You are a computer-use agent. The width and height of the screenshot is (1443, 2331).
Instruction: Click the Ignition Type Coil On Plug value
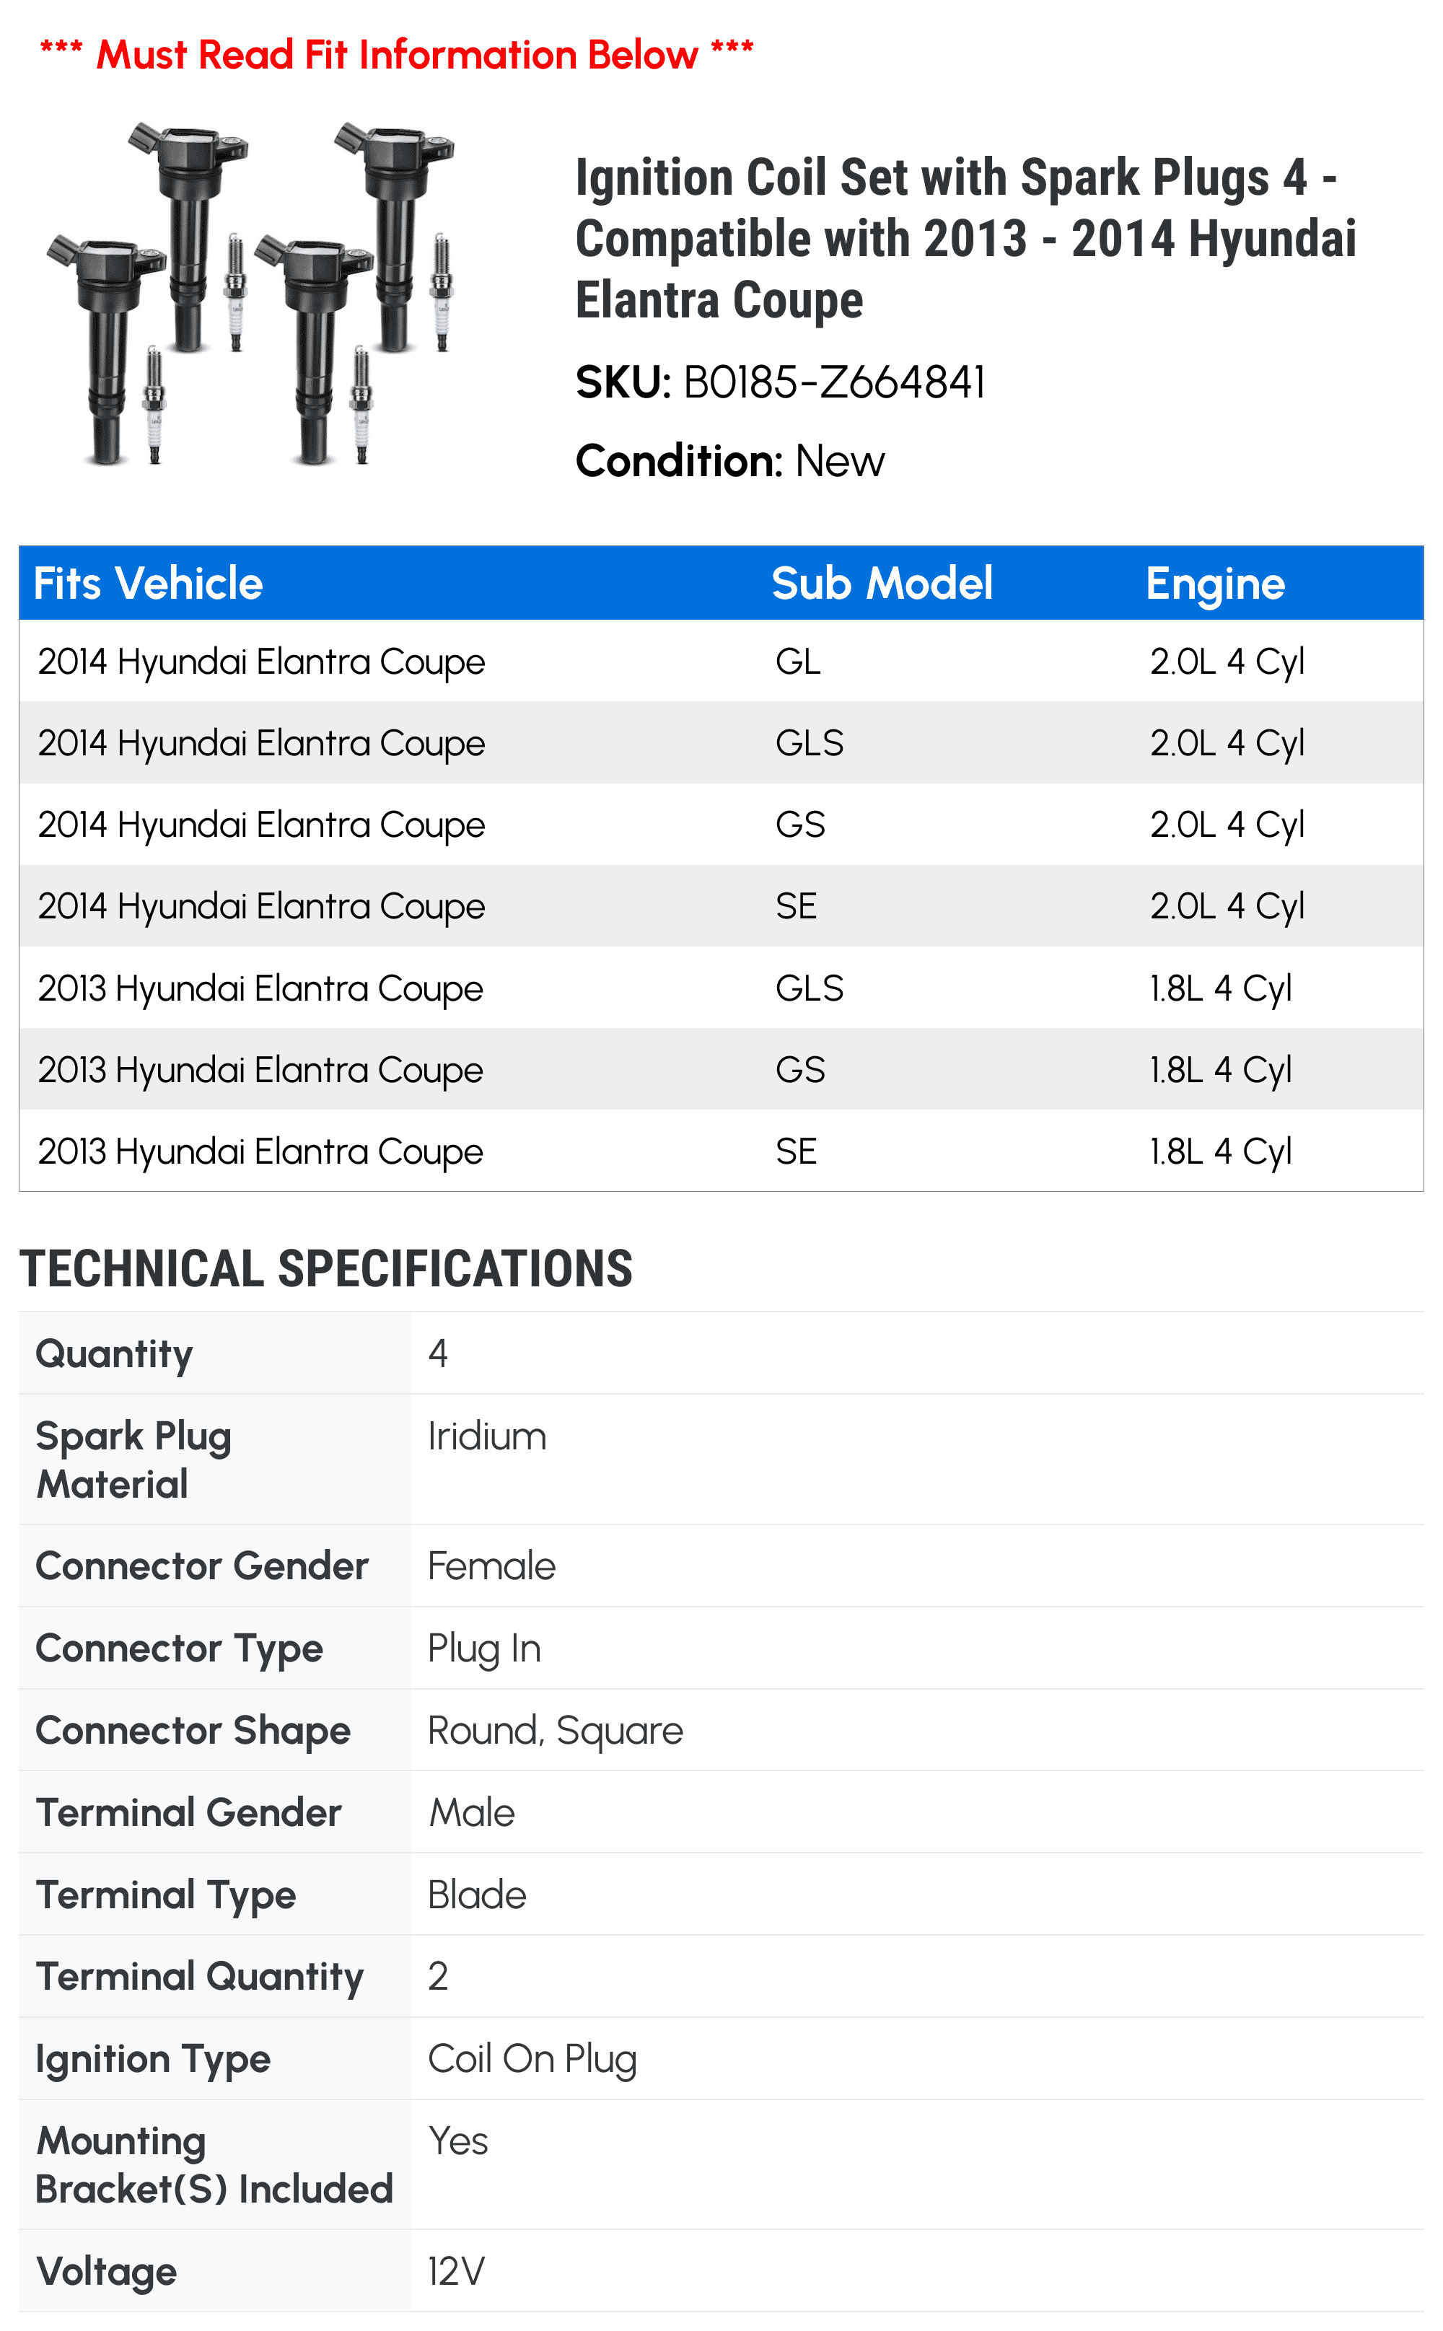[532, 2058]
